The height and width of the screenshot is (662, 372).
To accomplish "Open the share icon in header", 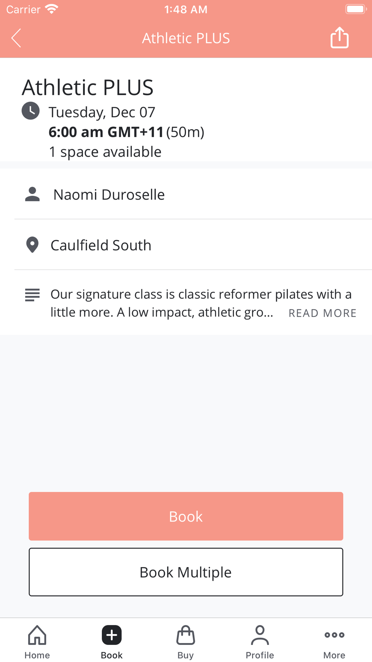I will point(339,38).
